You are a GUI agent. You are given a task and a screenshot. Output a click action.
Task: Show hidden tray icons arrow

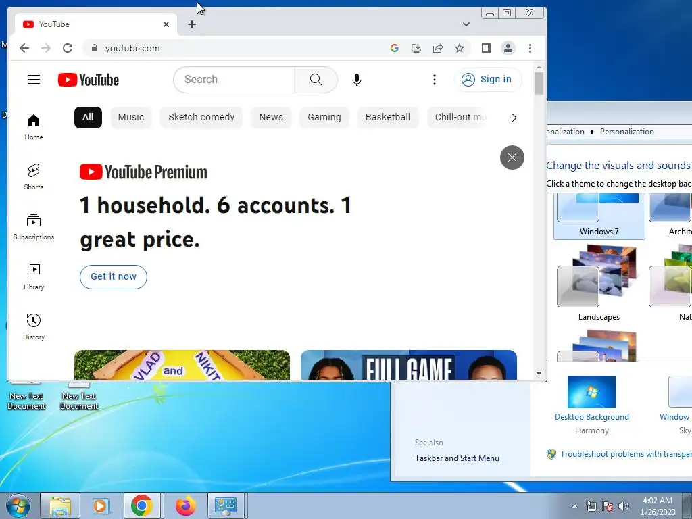(x=574, y=506)
